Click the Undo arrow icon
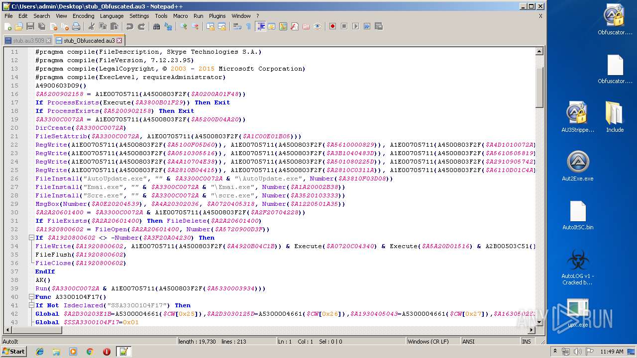This screenshot has height=358, width=637. tap(129, 26)
